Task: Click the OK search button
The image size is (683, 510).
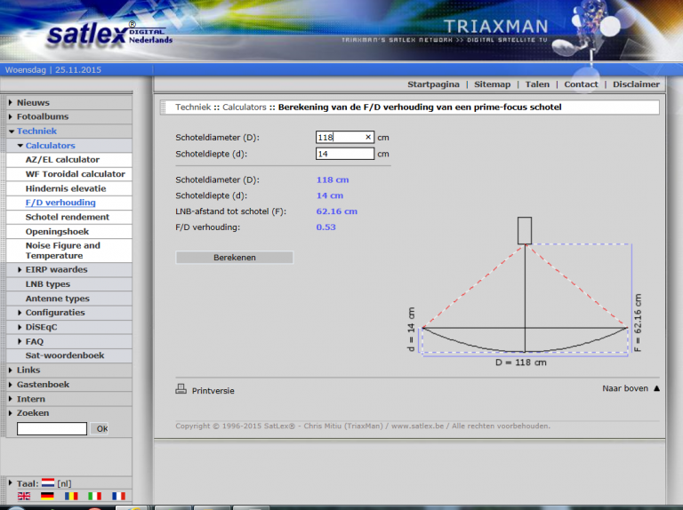Action: click(101, 428)
